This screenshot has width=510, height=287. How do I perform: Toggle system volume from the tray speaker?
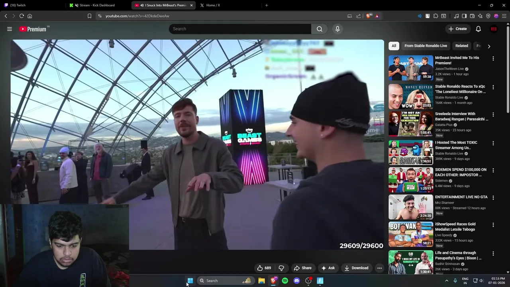[x=481, y=281]
